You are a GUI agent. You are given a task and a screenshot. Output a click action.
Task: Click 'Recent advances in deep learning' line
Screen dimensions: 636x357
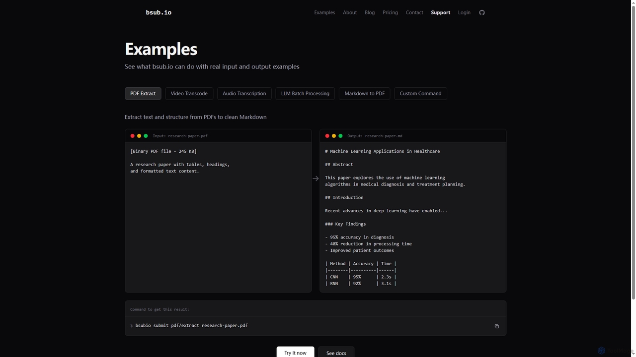[x=386, y=211]
